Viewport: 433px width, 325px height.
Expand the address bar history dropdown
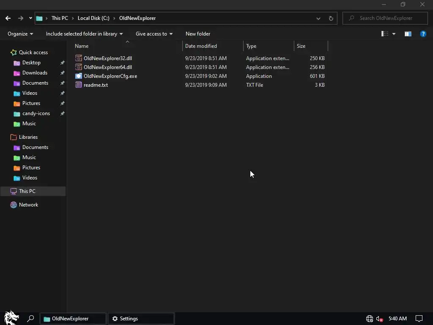318,19
